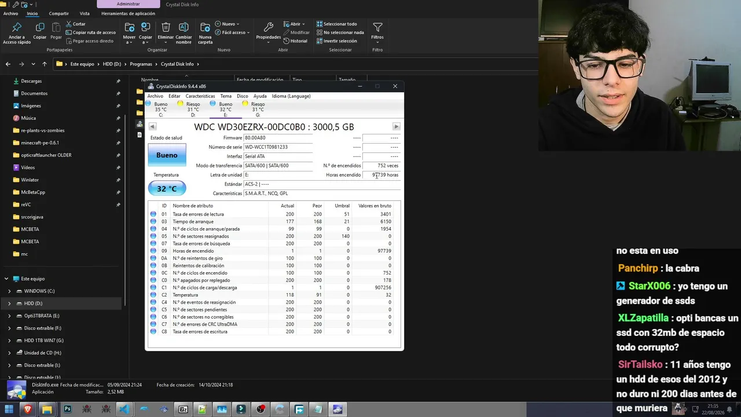This screenshot has width=741, height=417.
Task: Expand the Opti3TBRATA (E:) drive node
Action: pos(9,316)
